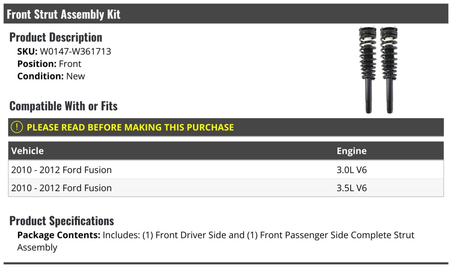Image resolution: width=452 pixels, height=268 pixels.
Task: Click the SKU number W0147-W361713
Action: [75, 52]
